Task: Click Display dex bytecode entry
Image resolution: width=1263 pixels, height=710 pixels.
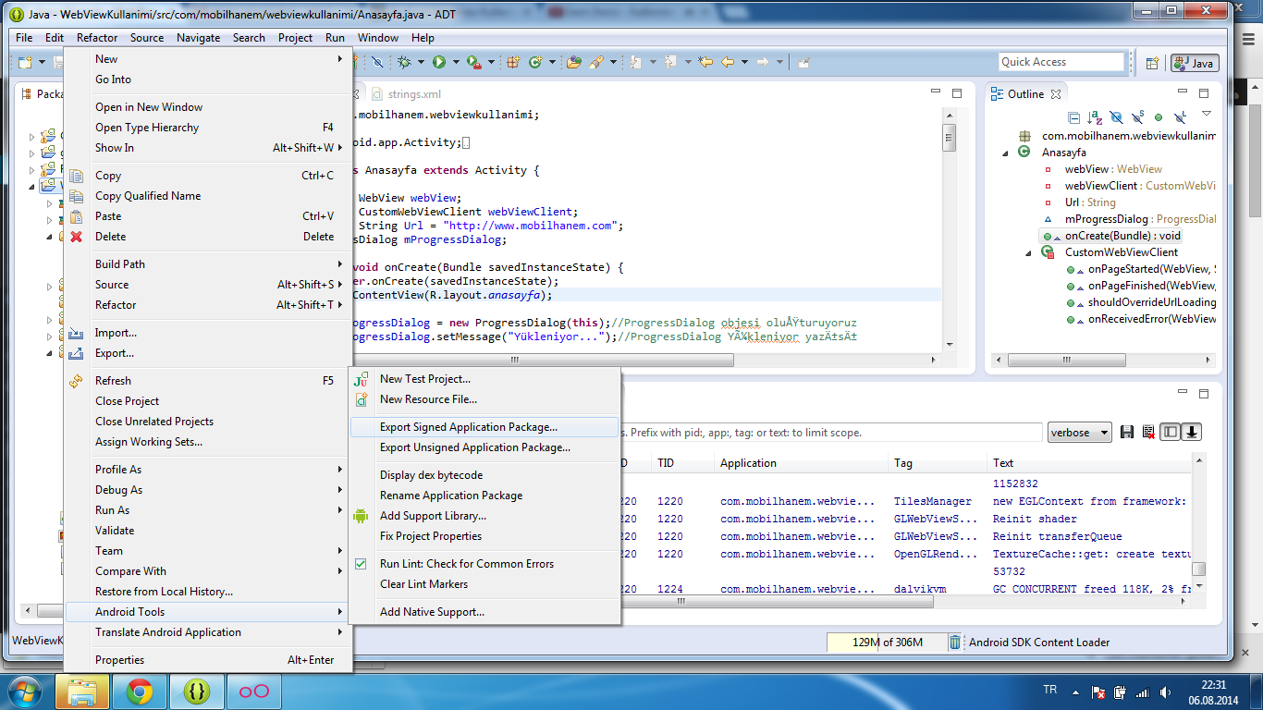Action: pyautogui.click(x=484, y=475)
